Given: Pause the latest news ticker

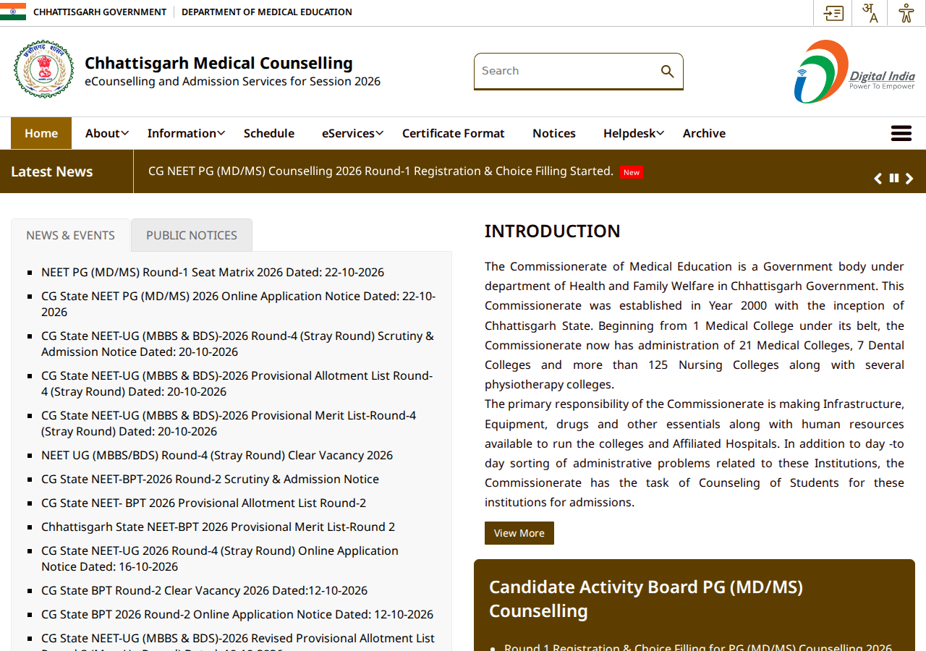Looking at the screenshot, I should [894, 178].
